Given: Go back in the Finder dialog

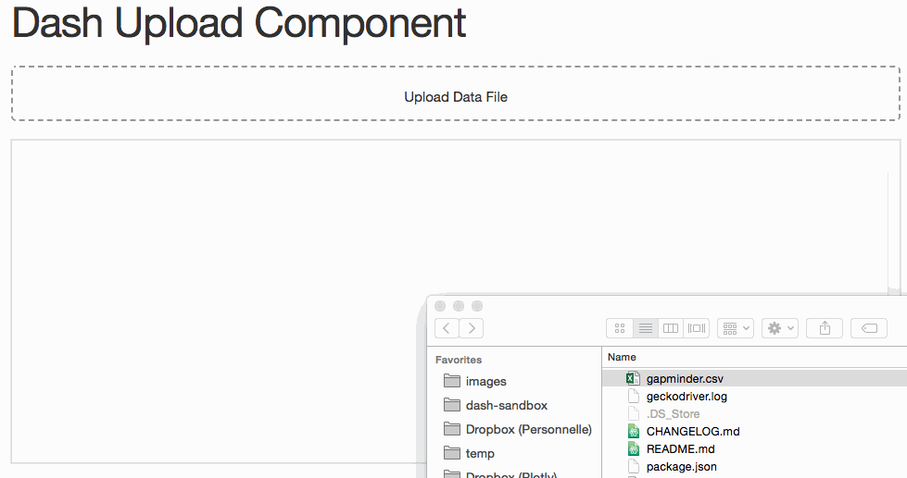Looking at the screenshot, I should coord(447,328).
